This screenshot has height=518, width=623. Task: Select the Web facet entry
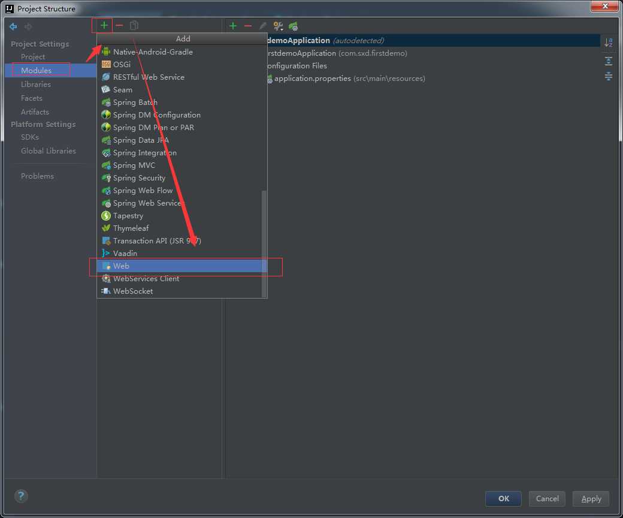182,266
